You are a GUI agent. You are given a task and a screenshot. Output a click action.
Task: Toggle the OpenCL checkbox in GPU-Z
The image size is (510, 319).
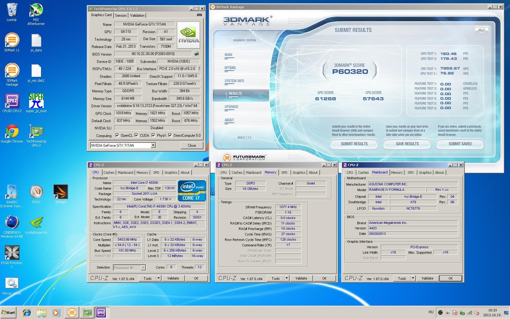pyautogui.click(x=117, y=135)
